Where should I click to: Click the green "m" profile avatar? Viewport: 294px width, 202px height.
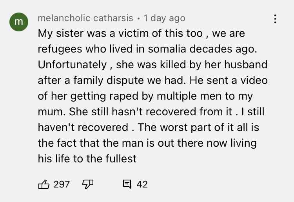click(x=19, y=22)
